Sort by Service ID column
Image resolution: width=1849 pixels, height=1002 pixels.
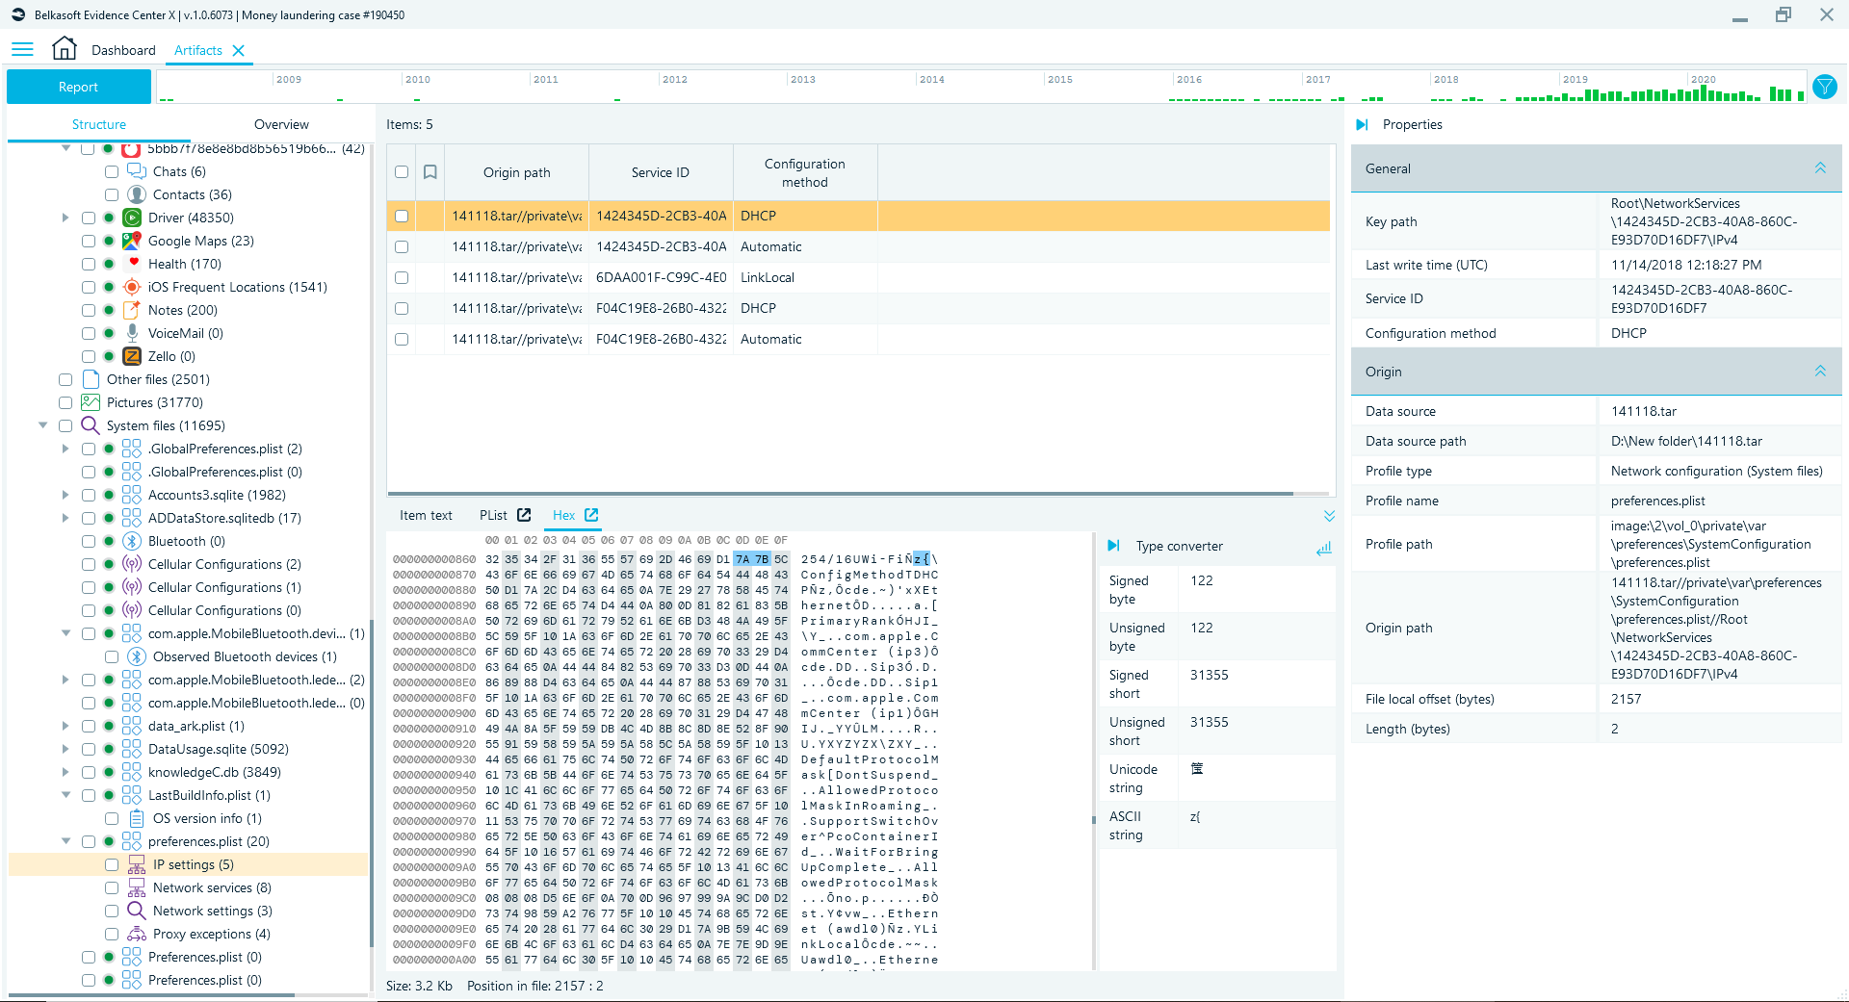[661, 172]
